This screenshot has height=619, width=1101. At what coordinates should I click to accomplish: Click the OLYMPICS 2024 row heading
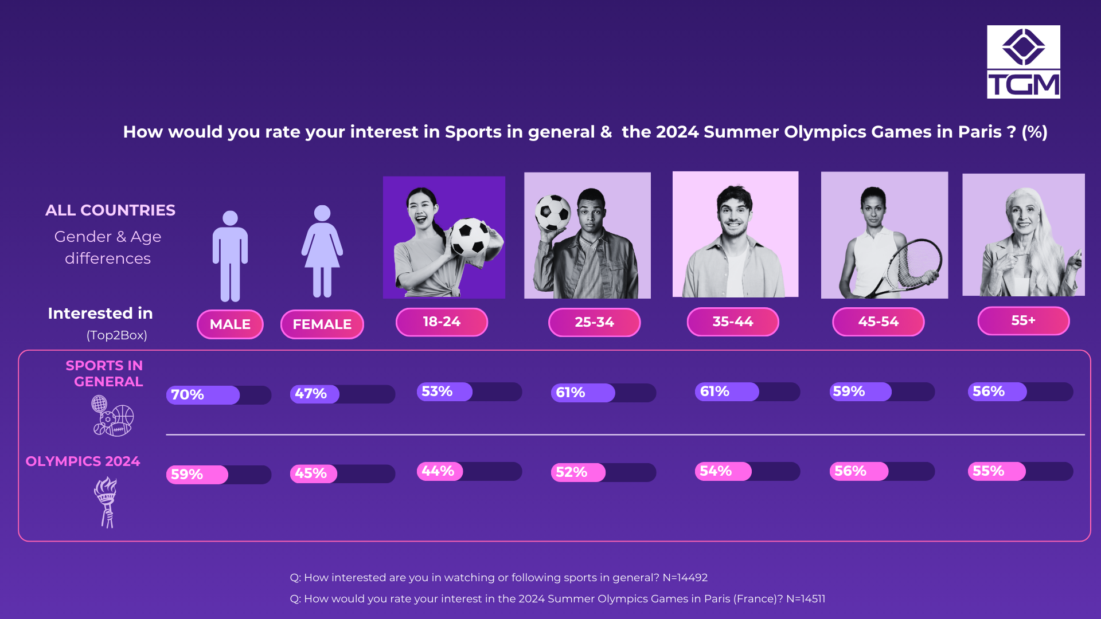pos(83,461)
